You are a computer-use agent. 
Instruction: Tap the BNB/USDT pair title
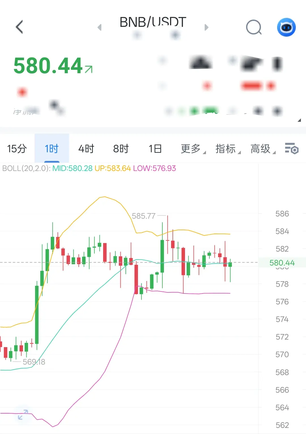[153, 22]
